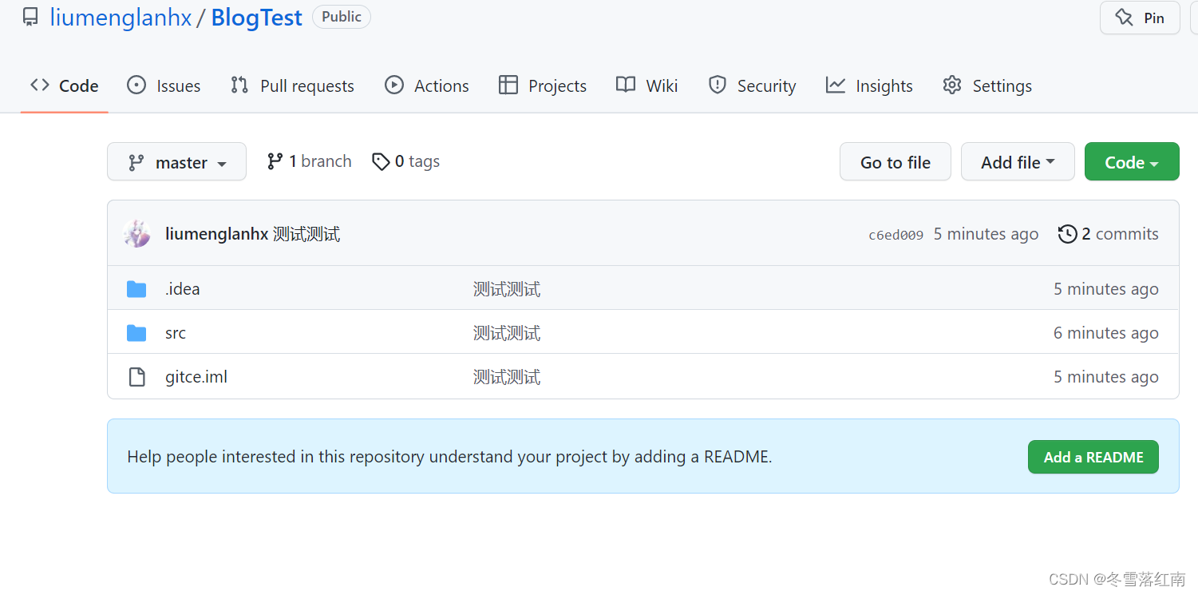The width and height of the screenshot is (1198, 595).
Task: Click the repository book icon beside liumenglanhx
Action: point(30,17)
